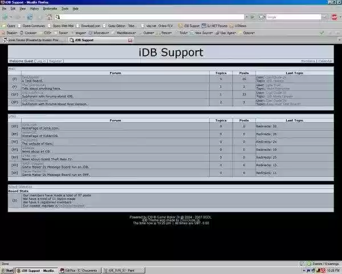
Task: Open redirect forum HomePage of Joink.com
Action: (x=29, y=125)
